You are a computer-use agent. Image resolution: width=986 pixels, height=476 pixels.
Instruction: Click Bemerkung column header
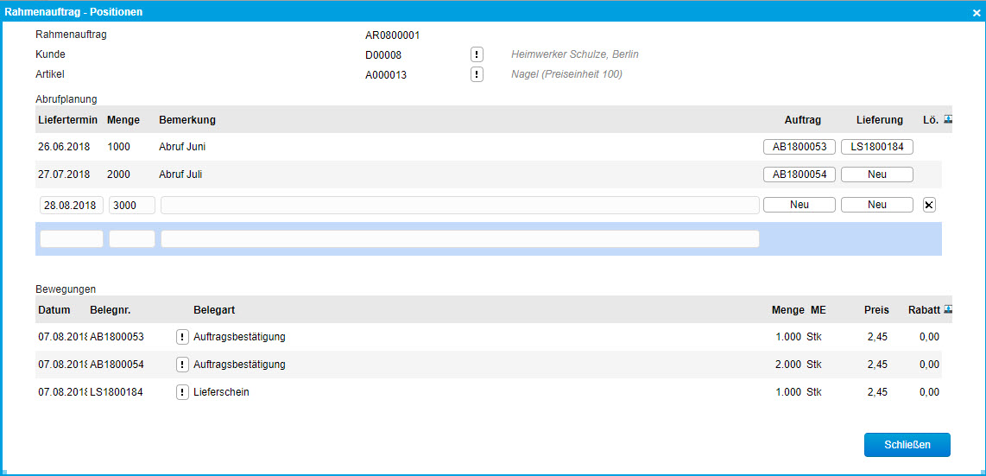(187, 119)
